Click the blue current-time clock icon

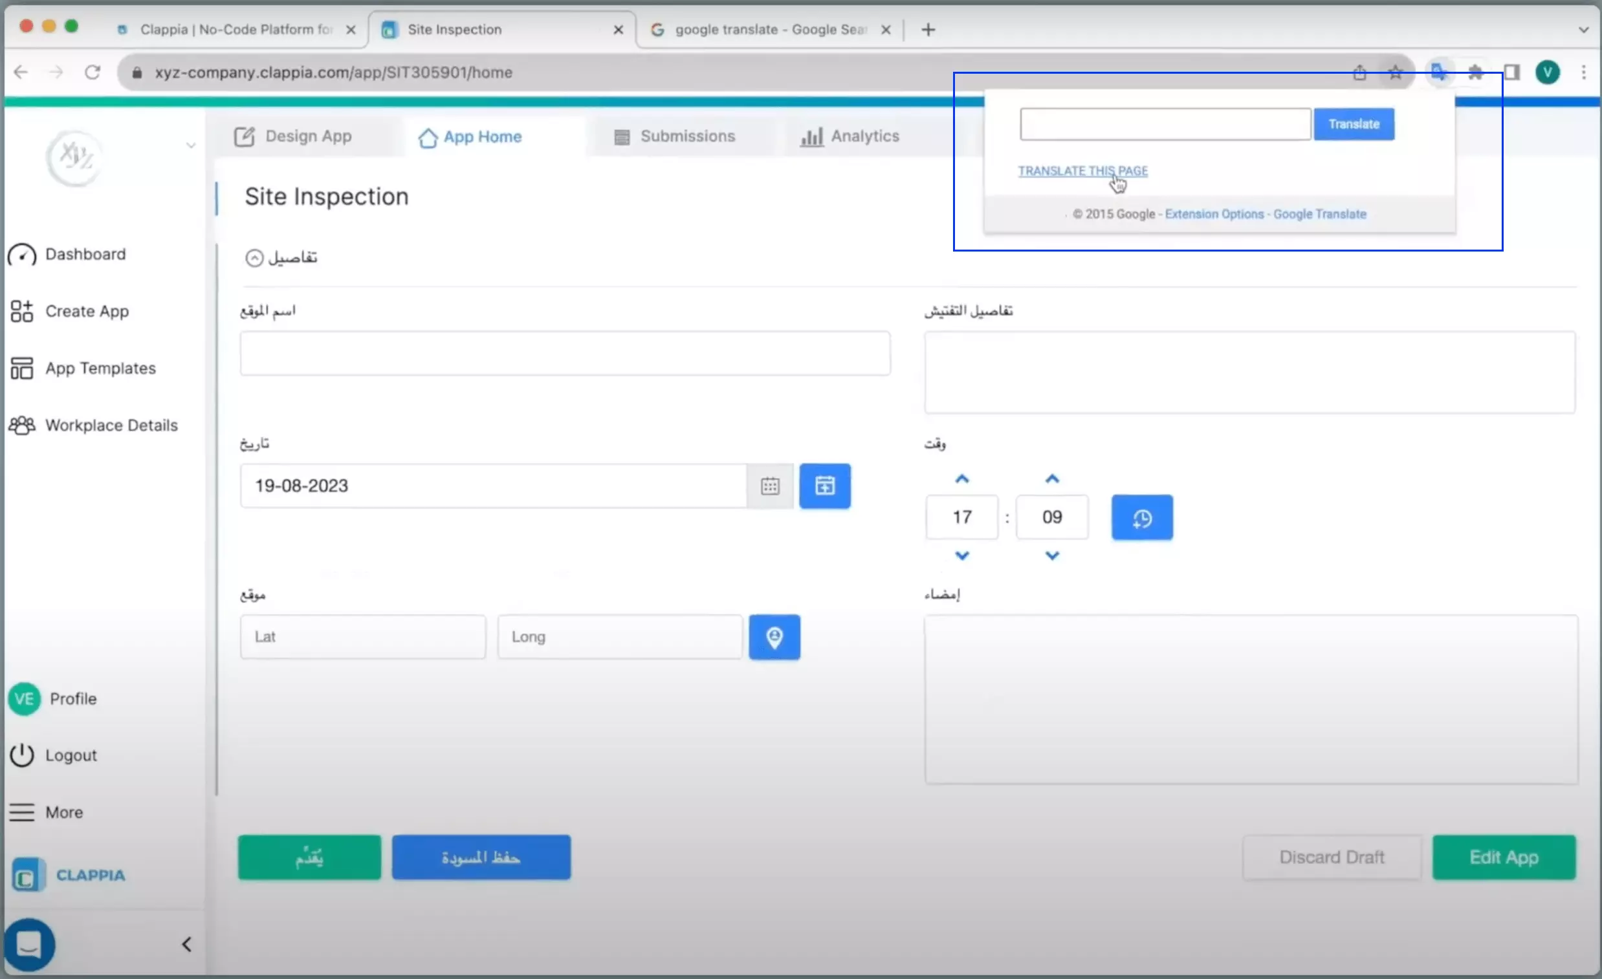[1142, 517]
